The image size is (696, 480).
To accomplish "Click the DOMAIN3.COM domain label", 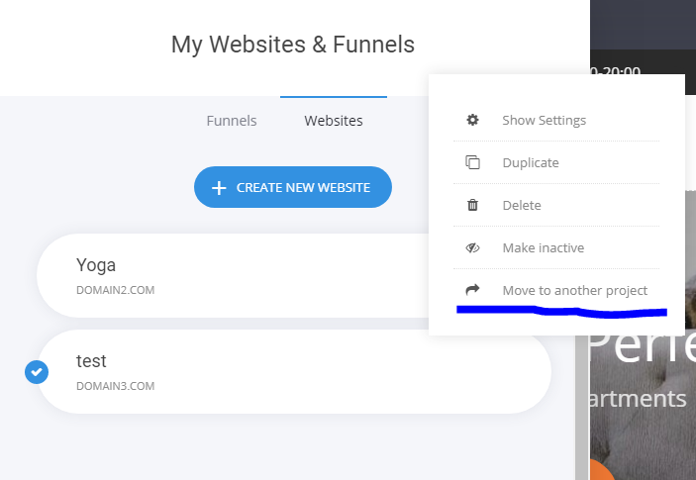I will click(115, 386).
